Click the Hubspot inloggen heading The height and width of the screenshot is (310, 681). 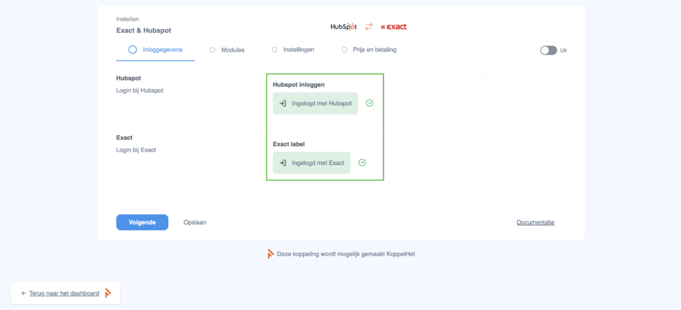[299, 84]
